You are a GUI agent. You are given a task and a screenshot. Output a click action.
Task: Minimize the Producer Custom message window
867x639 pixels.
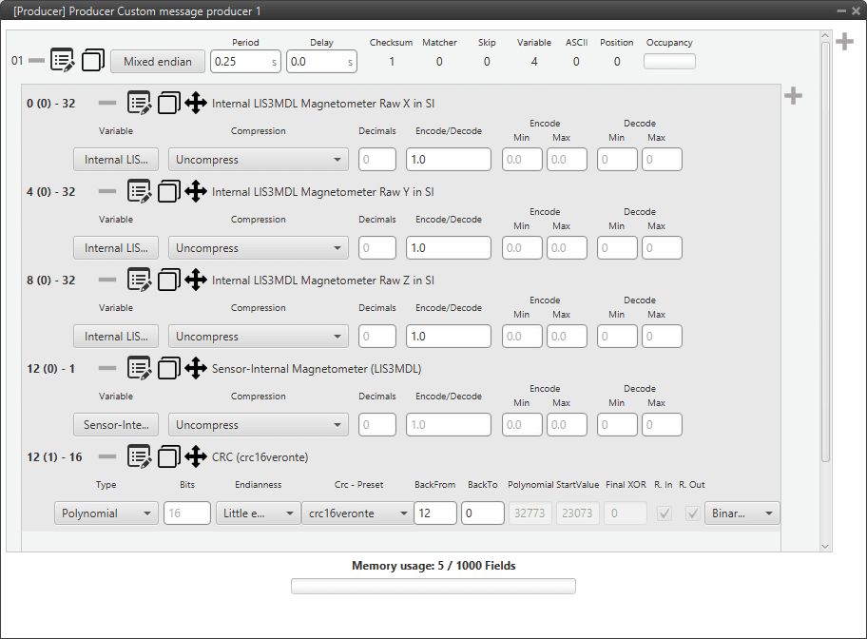coord(841,11)
